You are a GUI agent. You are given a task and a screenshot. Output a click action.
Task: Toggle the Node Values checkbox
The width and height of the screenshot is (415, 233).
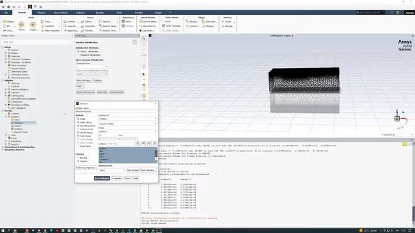tap(78, 122)
